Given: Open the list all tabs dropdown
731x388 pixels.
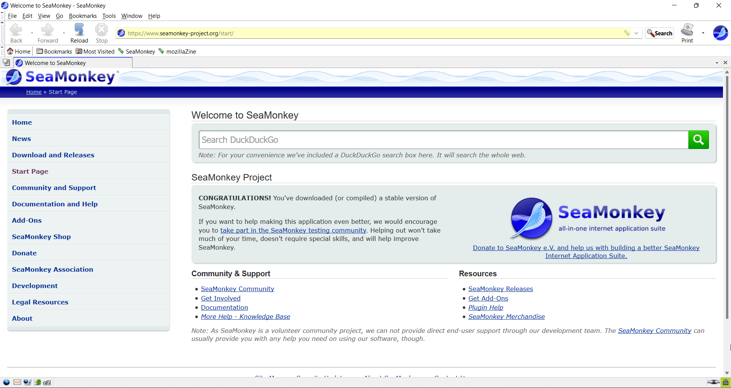Looking at the screenshot, I should [717, 63].
